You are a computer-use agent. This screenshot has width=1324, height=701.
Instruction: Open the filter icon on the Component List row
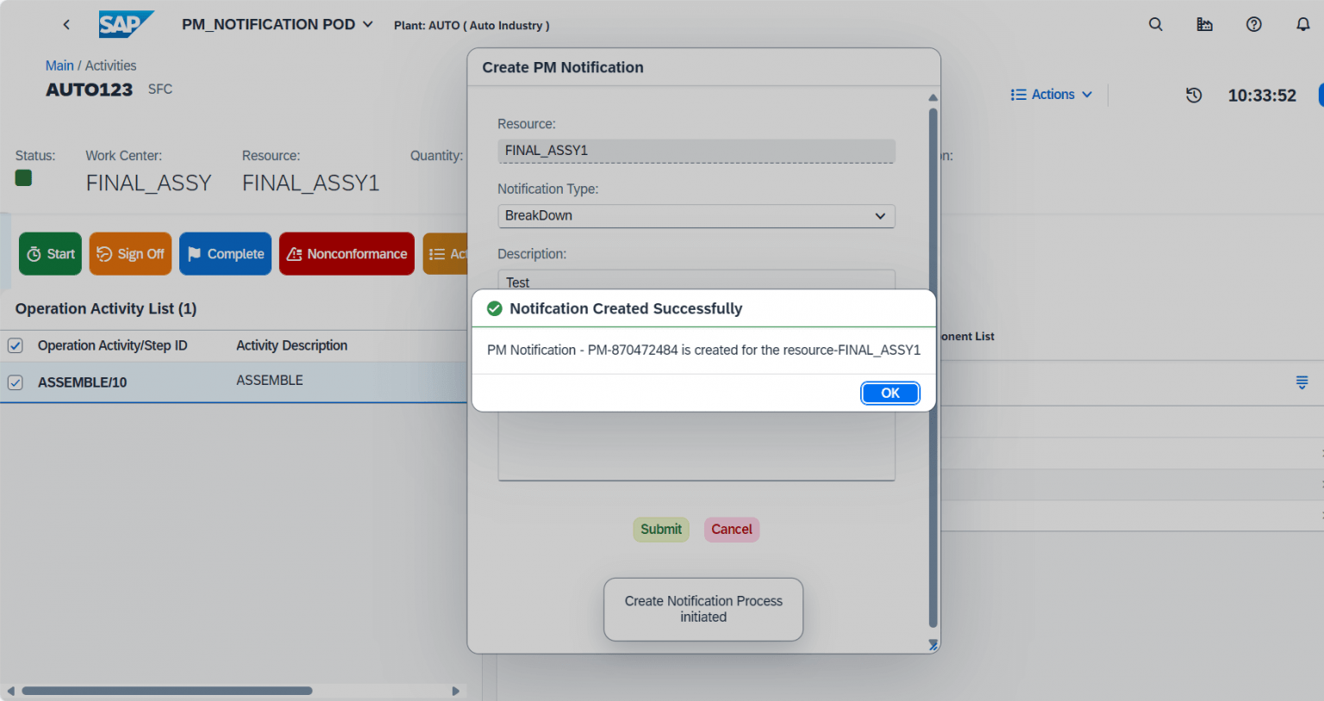point(1302,382)
